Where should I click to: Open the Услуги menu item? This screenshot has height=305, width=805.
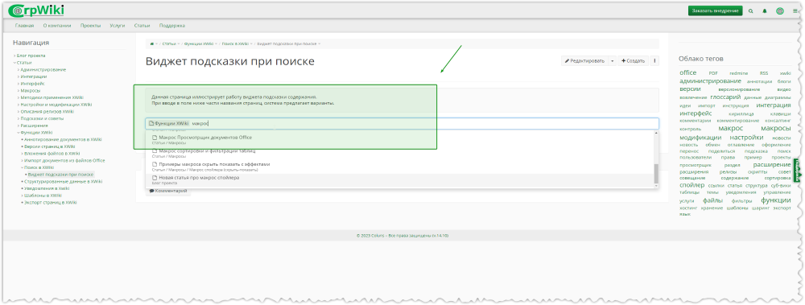coord(117,26)
